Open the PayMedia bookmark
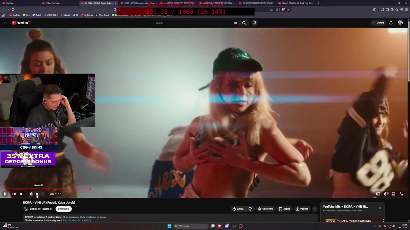 (87, 15)
